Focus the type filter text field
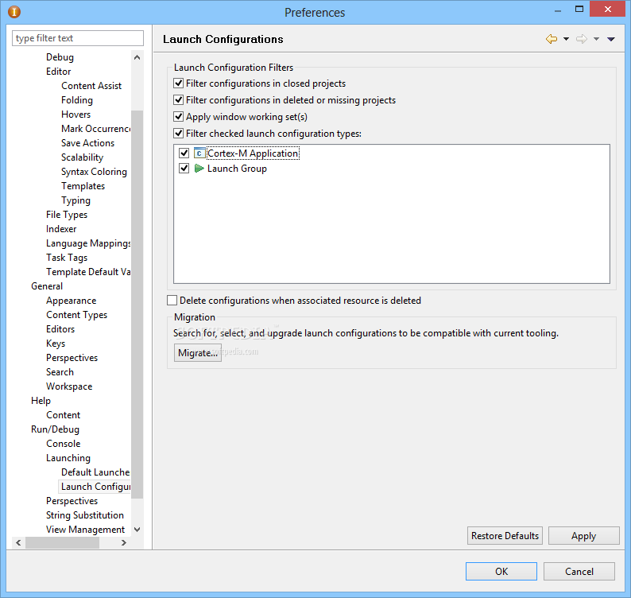Viewport: 631px width, 598px height. point(78,38)
